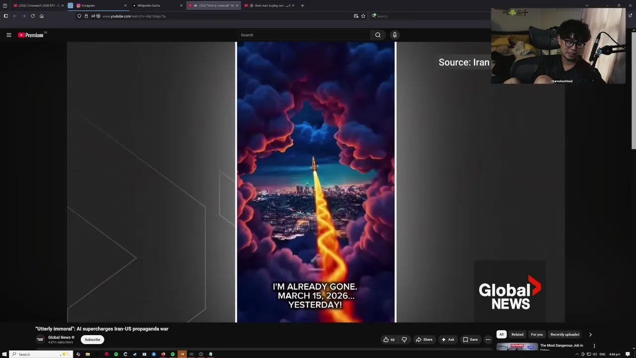636x358 pixels.
Task: Open tracking protection shield icon
Action: (x=79, y=16)
